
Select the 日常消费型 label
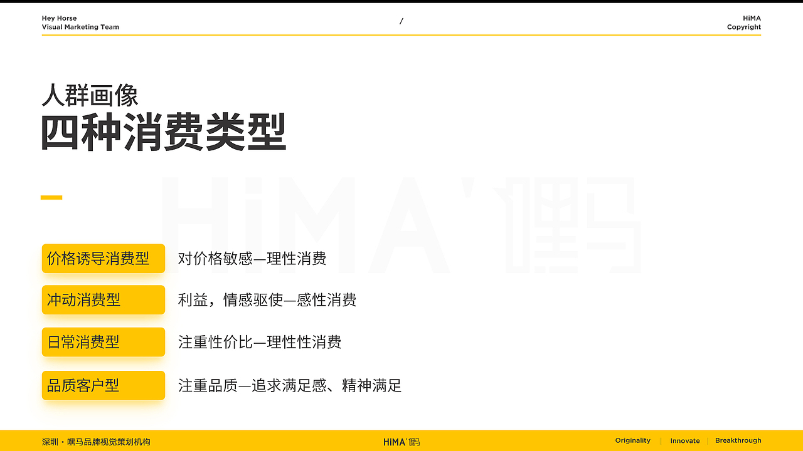103,342
